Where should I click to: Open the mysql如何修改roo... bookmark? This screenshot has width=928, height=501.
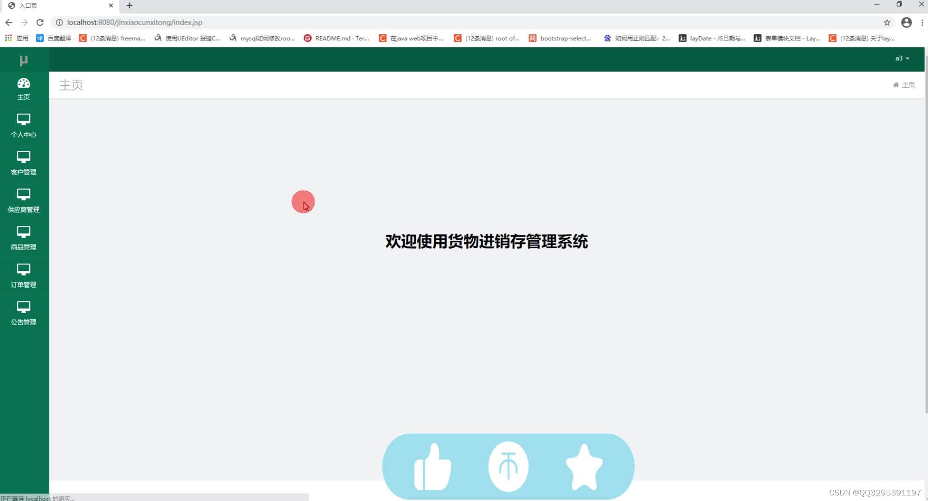tap(262, 38)
